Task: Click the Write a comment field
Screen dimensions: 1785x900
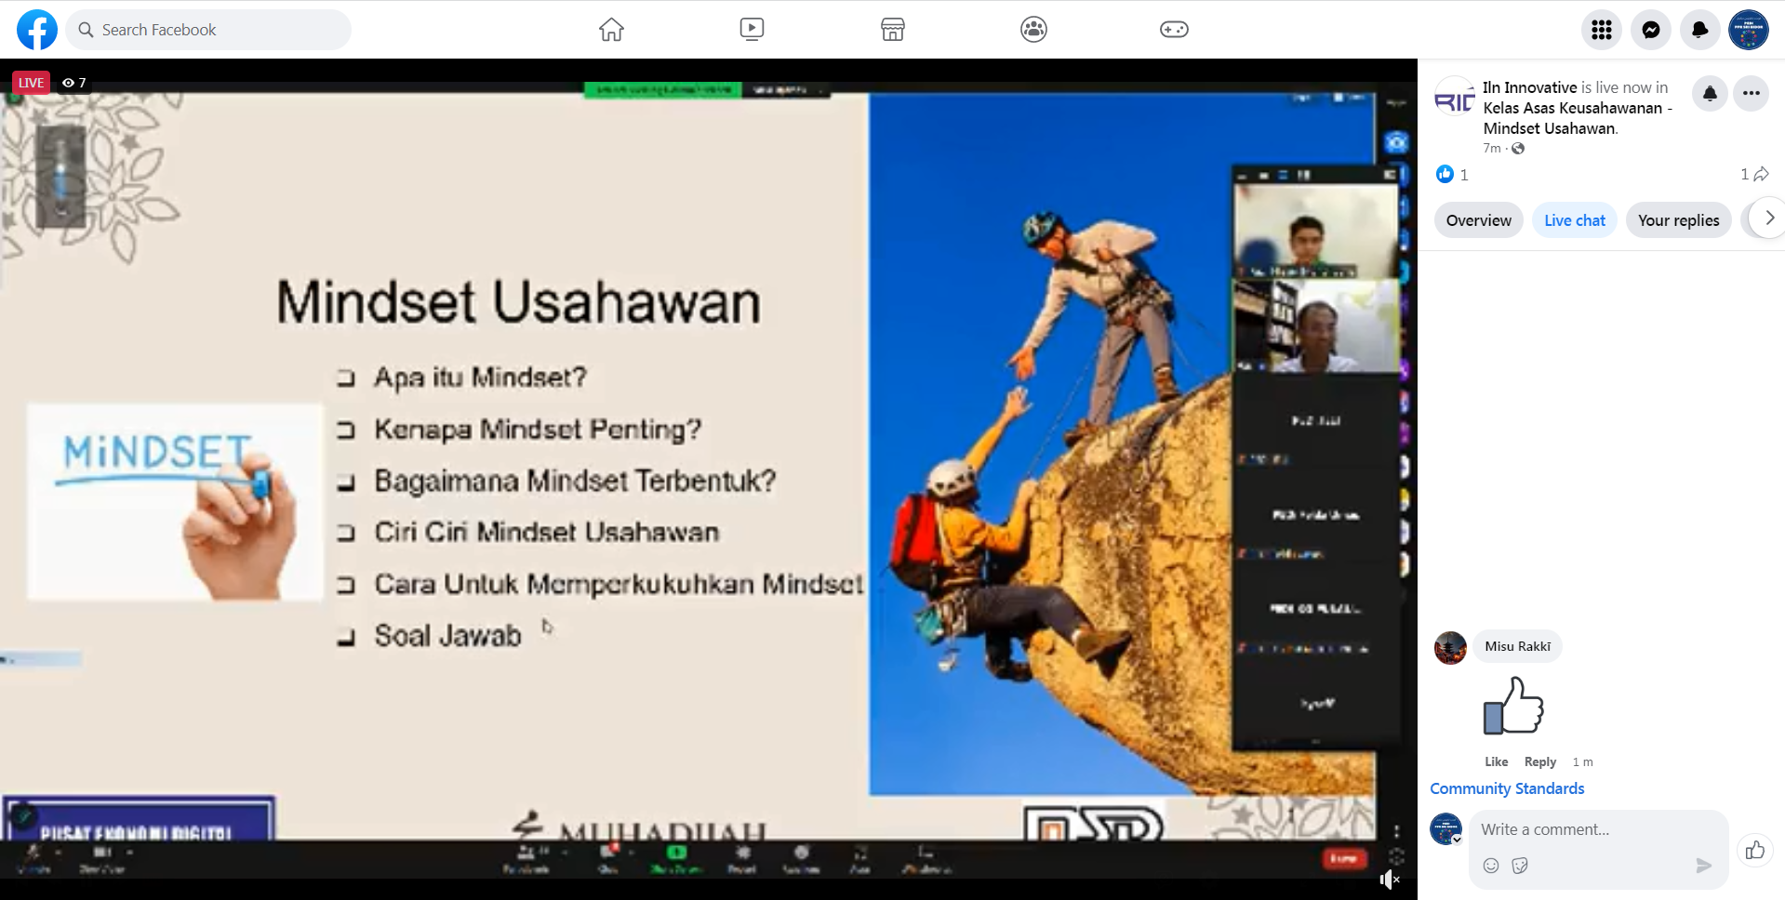Action: coord(1598,829)
